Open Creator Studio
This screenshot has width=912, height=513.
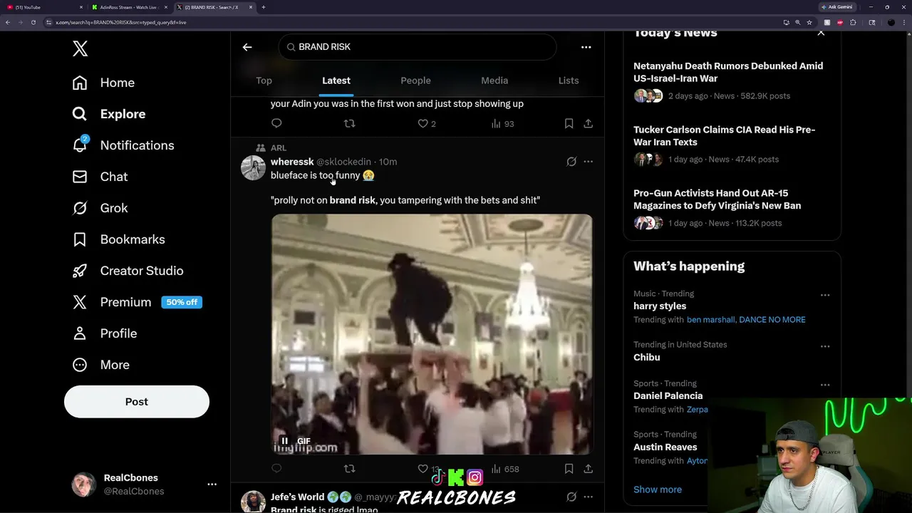point(128,271)
